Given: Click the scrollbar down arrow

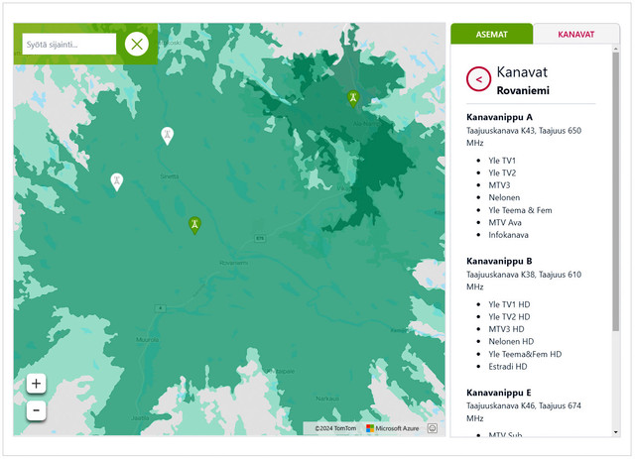Looking at the screenshot, I should coord(615,432).
